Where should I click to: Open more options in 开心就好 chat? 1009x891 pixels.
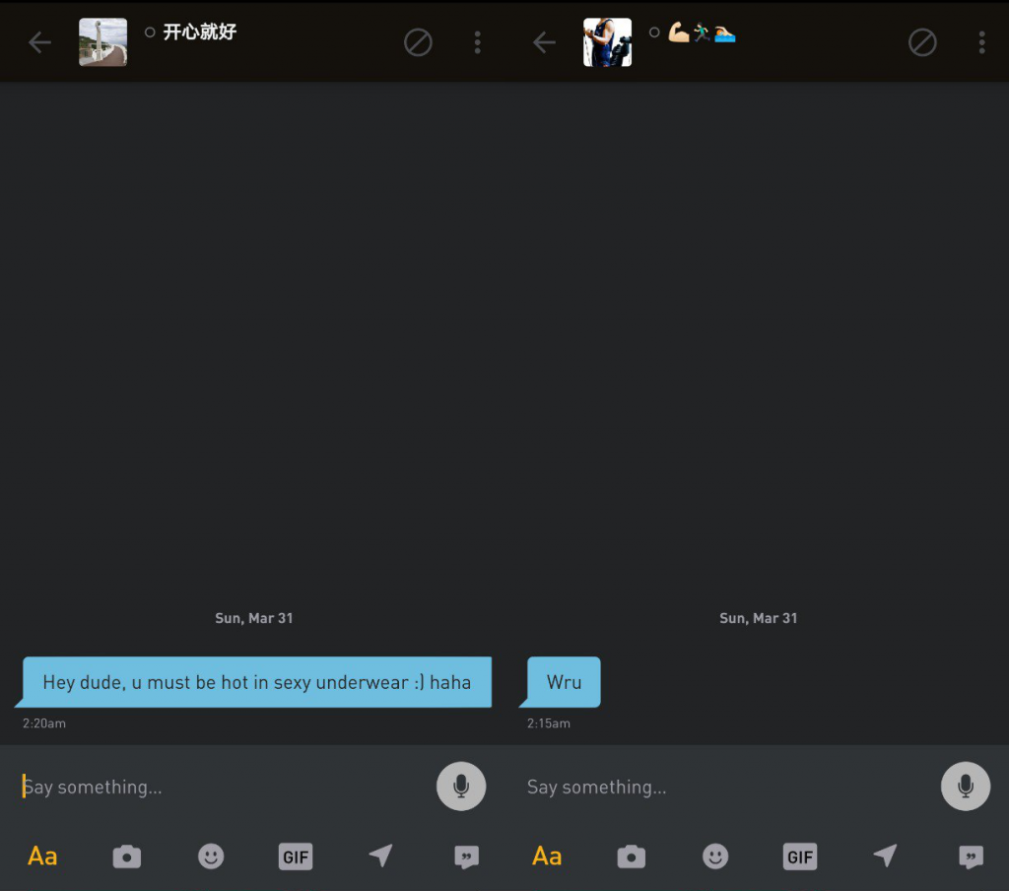pyautogui.click(x=478, y=42)
